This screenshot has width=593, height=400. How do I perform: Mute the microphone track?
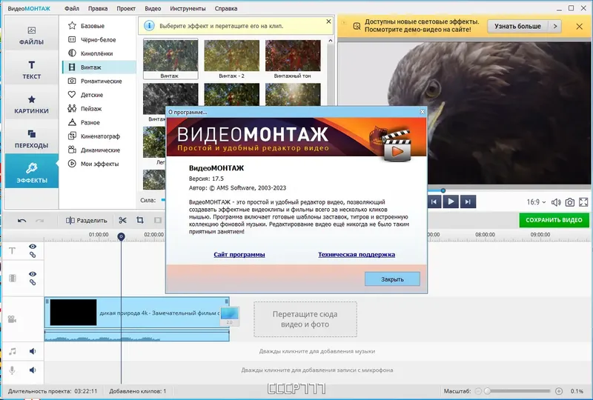33,370
